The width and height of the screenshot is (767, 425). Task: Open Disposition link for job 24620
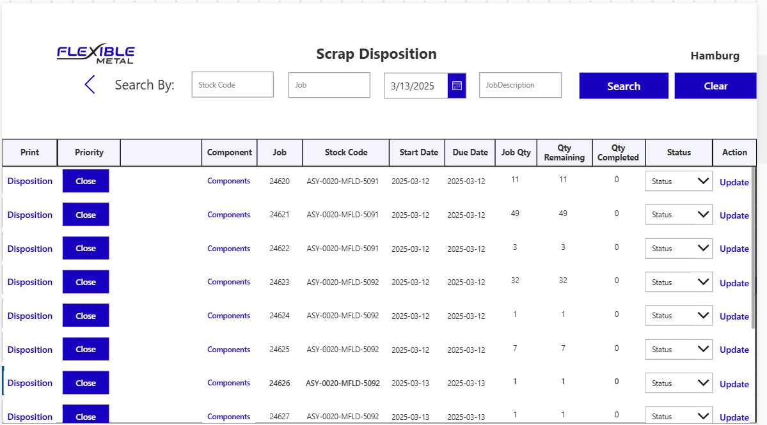pyautogui.click(x=30, y=182)
